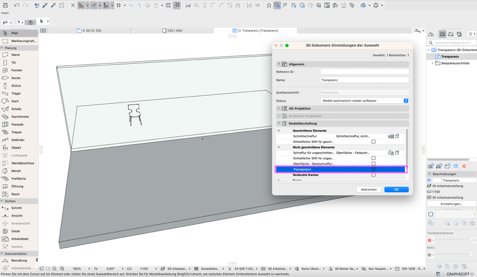Collapse the Allgemein section
The height and width of the screenshot is (277, 477).
279,64
